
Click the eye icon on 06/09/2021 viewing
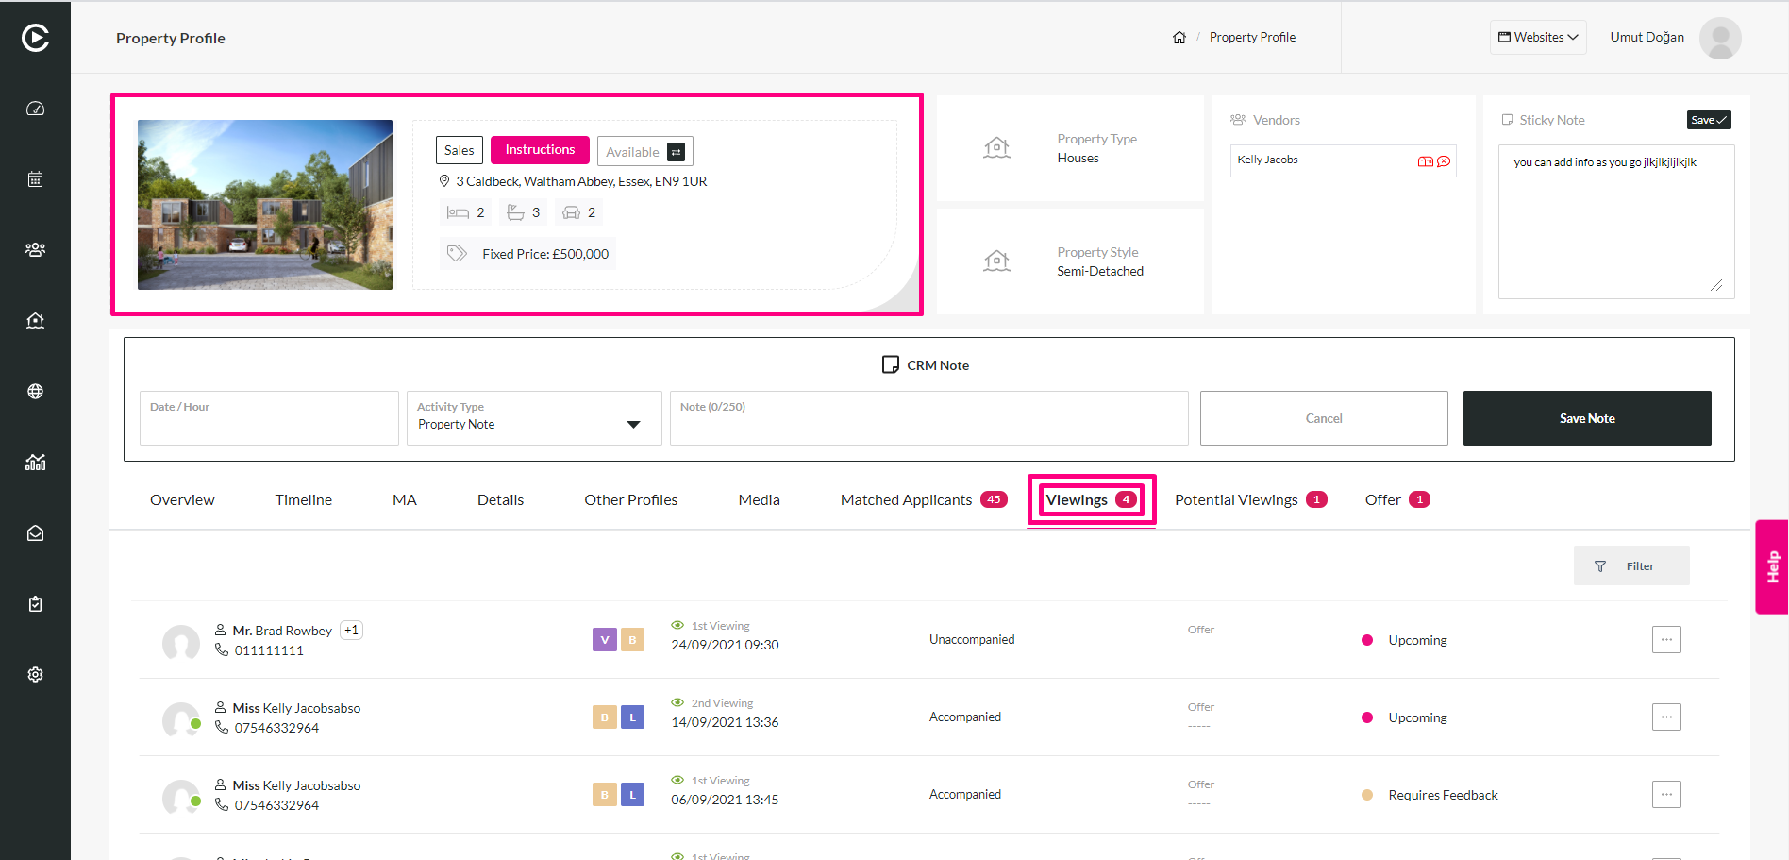click(677, 781)
